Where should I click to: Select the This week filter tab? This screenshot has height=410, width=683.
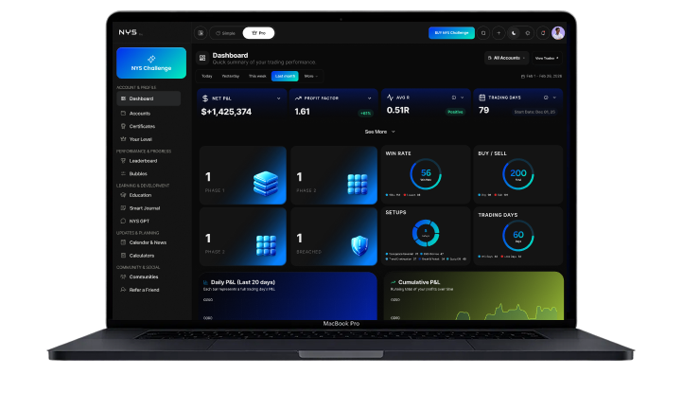coord(257,76)
